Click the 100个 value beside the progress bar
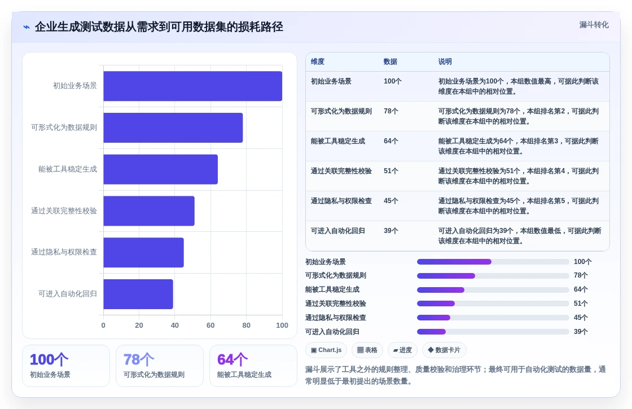Viewport: 632px width, 409px height. coord(582,262)
